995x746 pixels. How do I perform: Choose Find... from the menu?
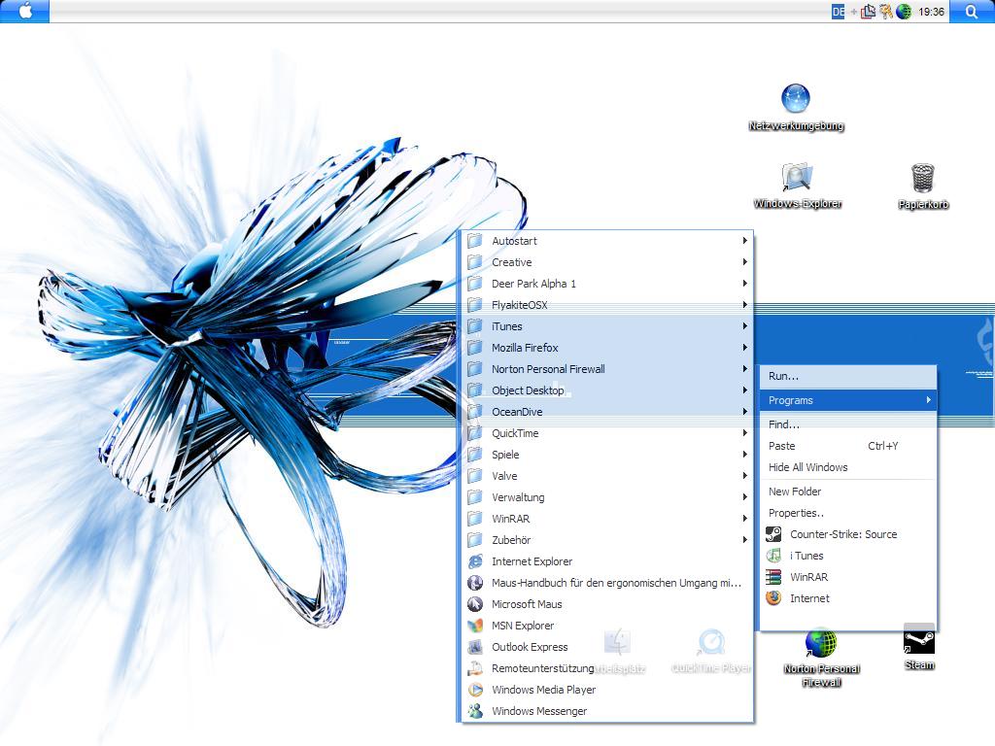coord(847,424)
